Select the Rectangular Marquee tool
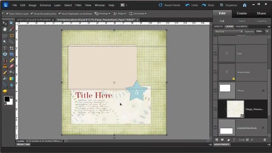The image size is (272, 153). click(x=5, y=36)
